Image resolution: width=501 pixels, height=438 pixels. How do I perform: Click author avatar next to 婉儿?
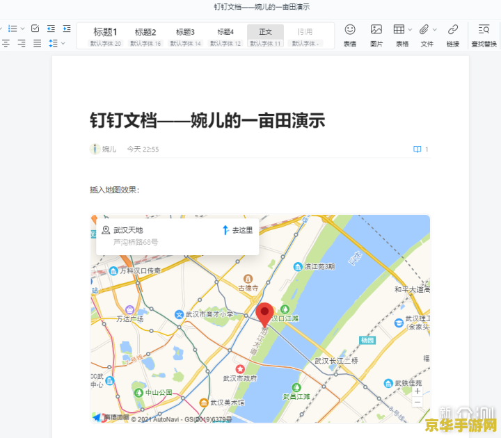(x=95, y=149)
